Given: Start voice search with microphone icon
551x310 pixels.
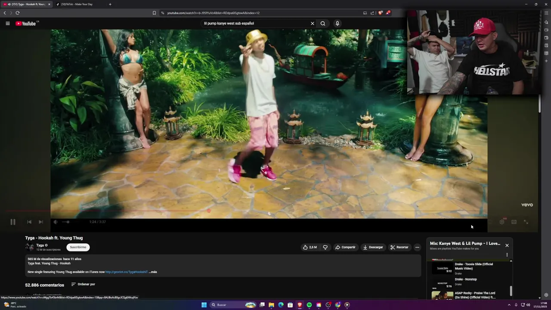Looking at the screenshot, I should pyautogui.click(x=337, y=23).
